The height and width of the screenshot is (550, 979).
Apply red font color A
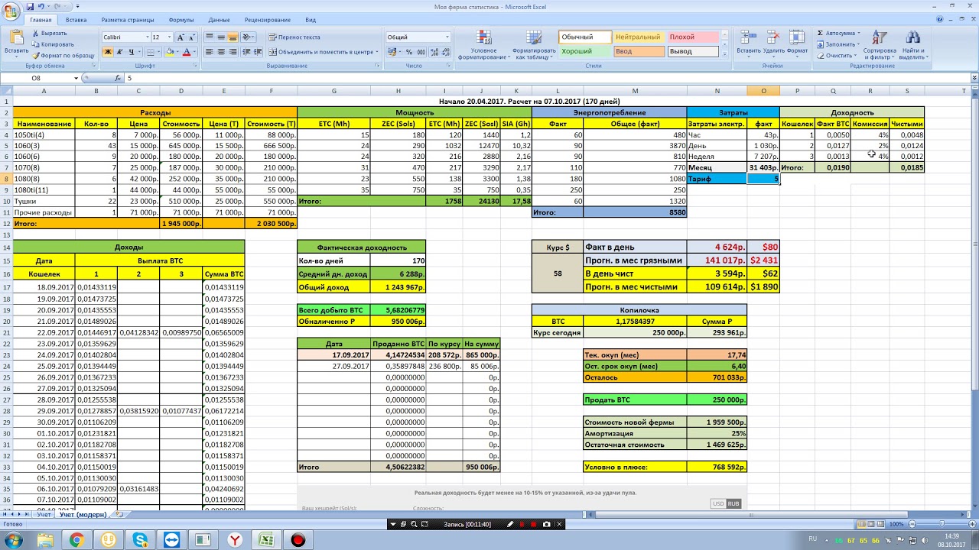187,52
